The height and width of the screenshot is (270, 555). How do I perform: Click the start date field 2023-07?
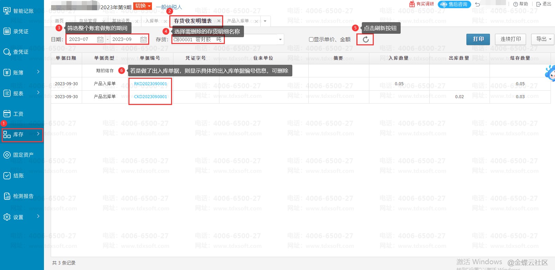click(82, 40)
